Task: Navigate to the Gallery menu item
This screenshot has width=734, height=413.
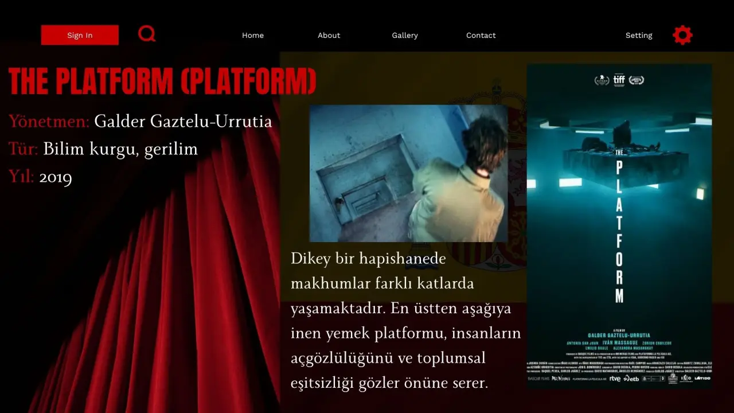Action: coord(405,35)
